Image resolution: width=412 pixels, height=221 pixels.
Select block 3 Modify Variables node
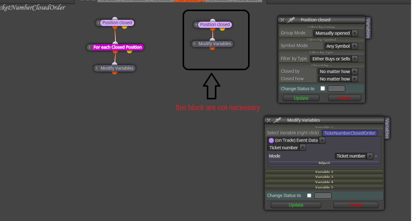[x=117, y=68]
